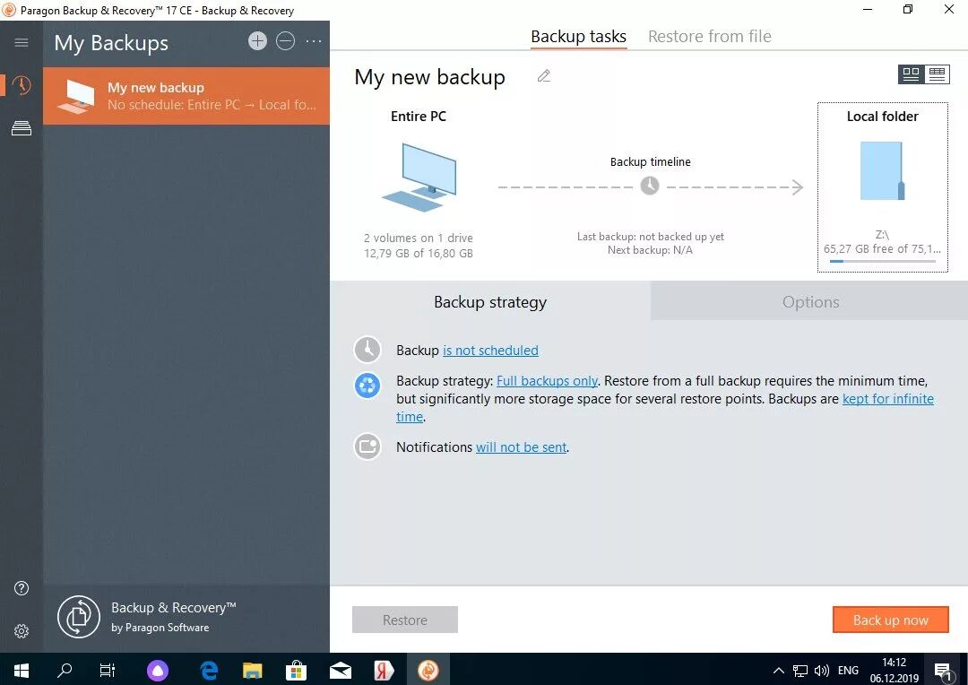This screenshot has width=968, height=685.
Task: Click the Back up now button
Action: click(890, 620)
